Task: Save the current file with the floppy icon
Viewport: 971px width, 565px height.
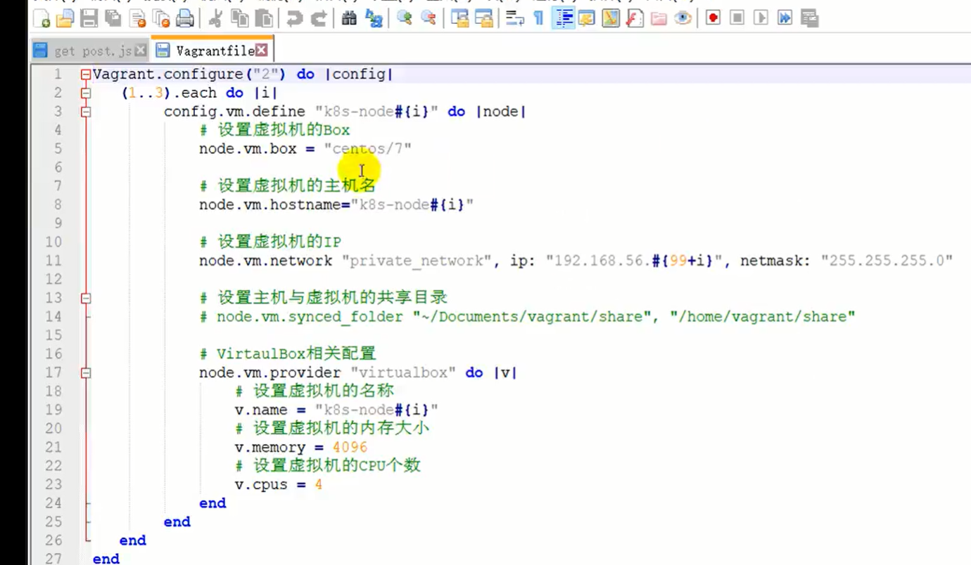Action: (89, 18)
